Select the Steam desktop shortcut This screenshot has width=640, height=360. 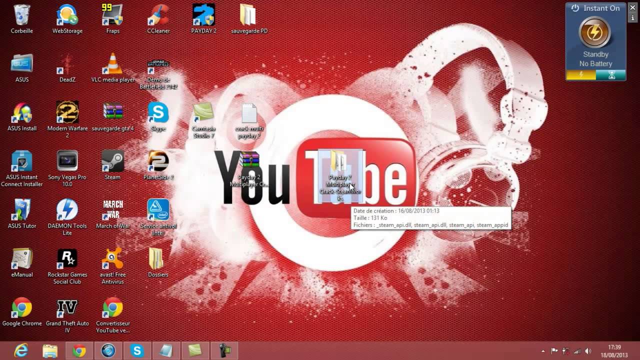tap(112, 165)
